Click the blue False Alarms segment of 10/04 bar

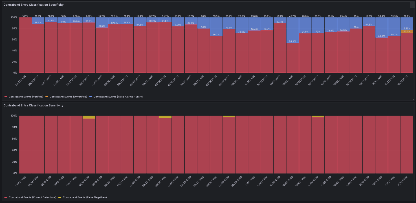point(292,30)
